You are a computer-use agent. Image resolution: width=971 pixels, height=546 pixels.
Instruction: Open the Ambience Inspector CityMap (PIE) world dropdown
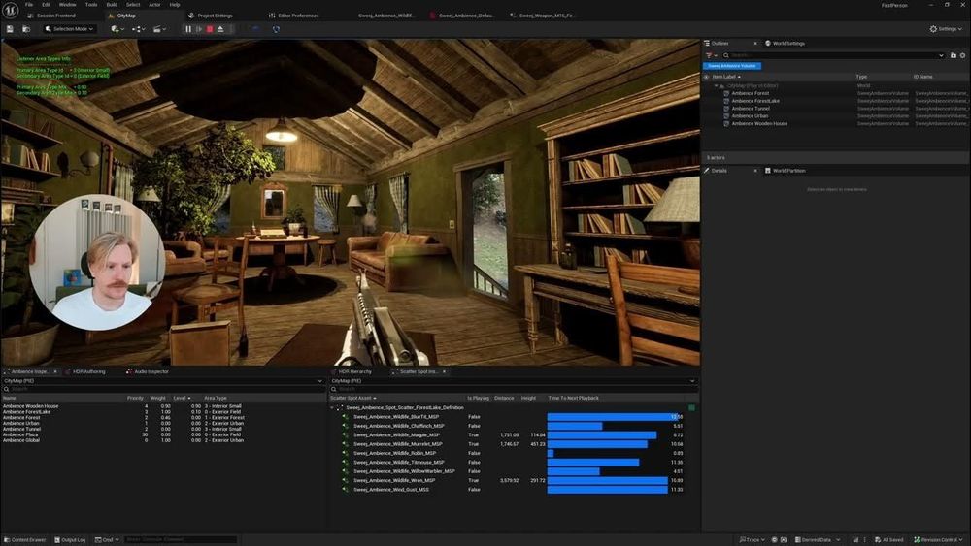[163, 381]
